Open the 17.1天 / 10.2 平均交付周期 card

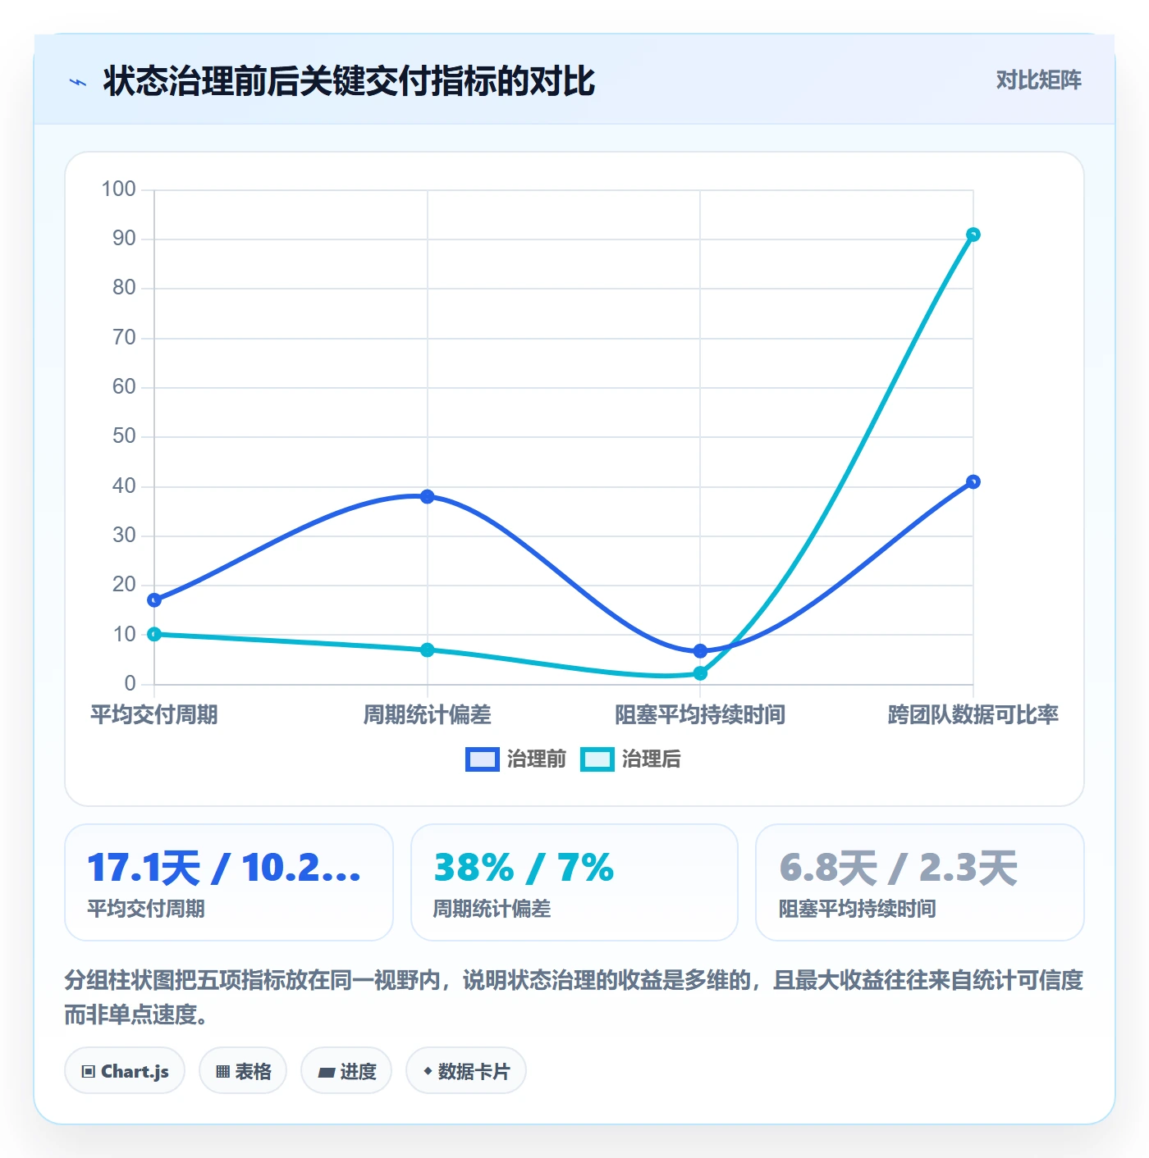tap(229, 882)
